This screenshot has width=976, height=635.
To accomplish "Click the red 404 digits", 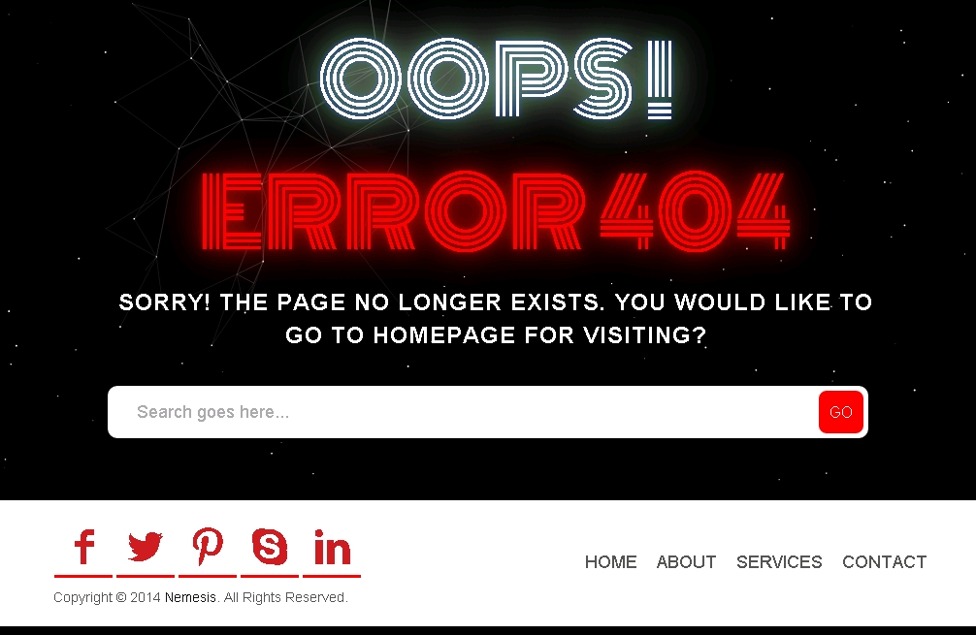I will [x=695, y=210].
